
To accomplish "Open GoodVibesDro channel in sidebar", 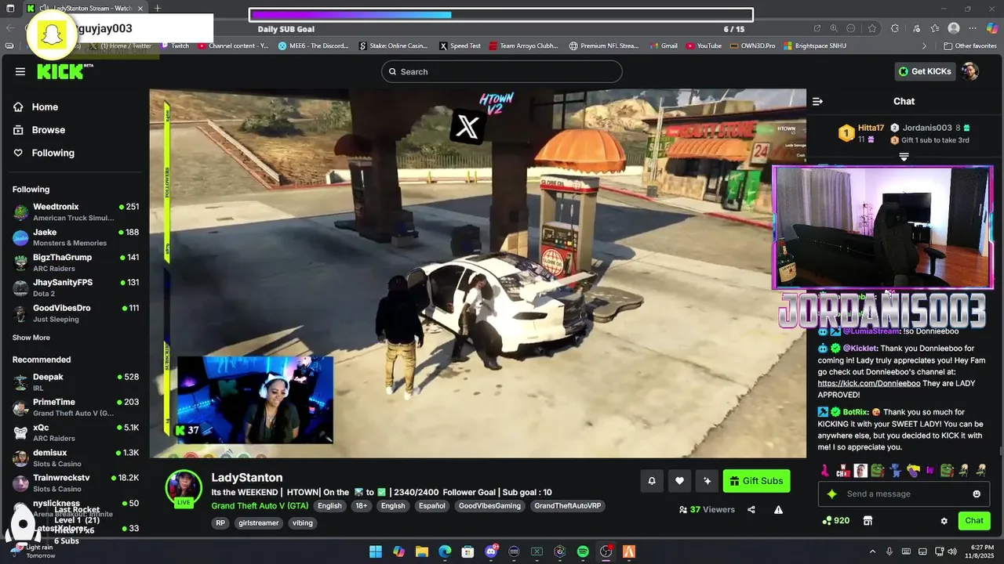I will click(75, 313).
